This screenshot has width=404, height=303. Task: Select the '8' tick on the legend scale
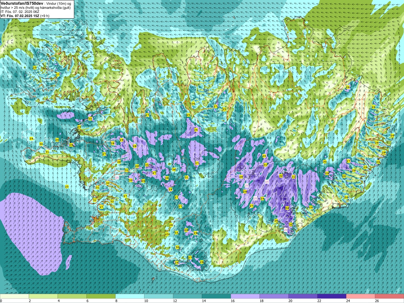point(116,301)
